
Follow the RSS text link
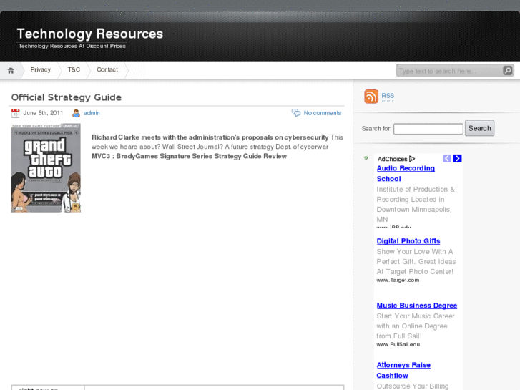(x=388, y=96)
